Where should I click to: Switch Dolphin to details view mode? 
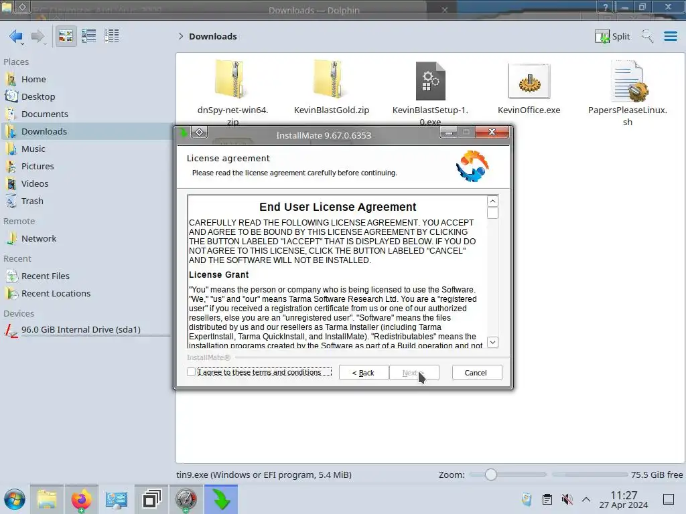[x=112, y=36]
